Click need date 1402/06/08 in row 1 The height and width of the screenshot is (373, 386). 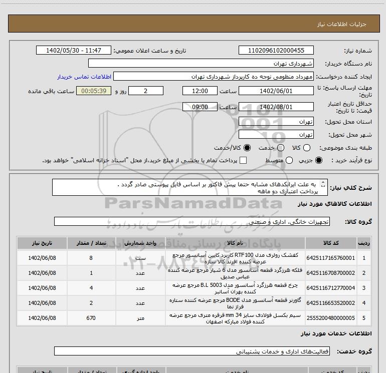pos(42,258)
